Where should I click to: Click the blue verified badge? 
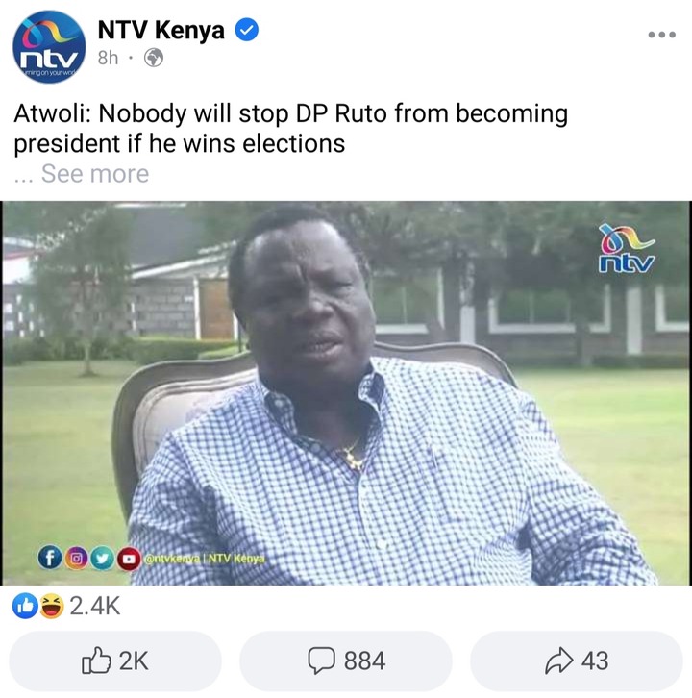pos(247,30)
